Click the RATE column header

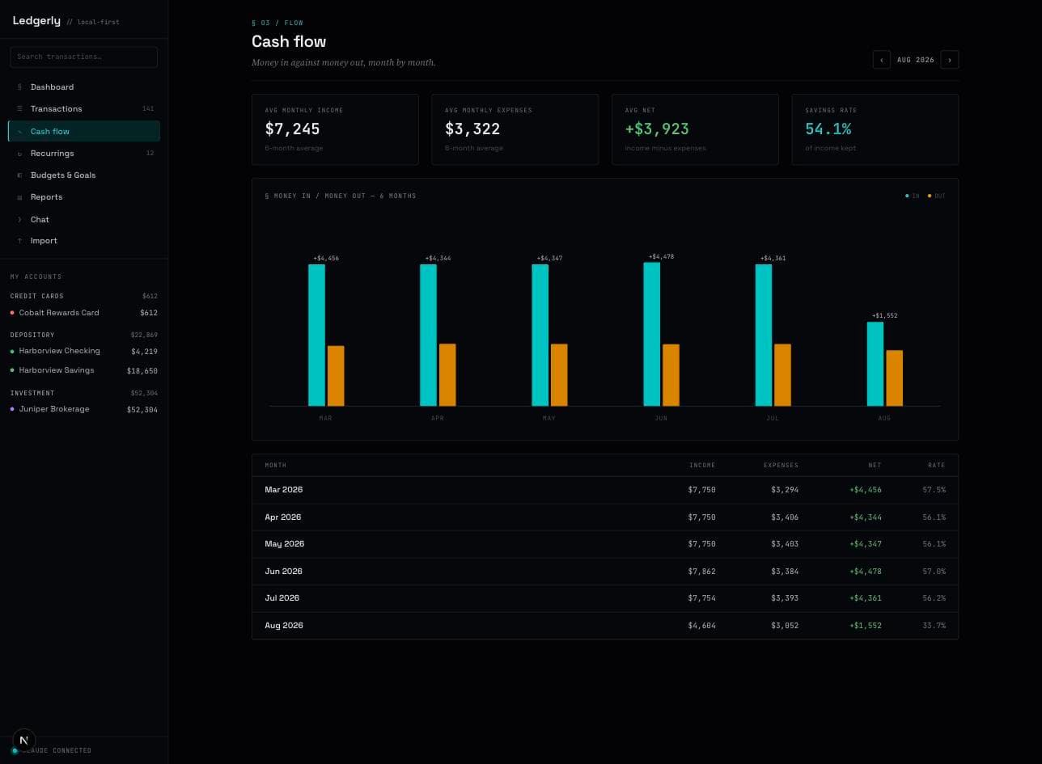[x=936, y=466]
